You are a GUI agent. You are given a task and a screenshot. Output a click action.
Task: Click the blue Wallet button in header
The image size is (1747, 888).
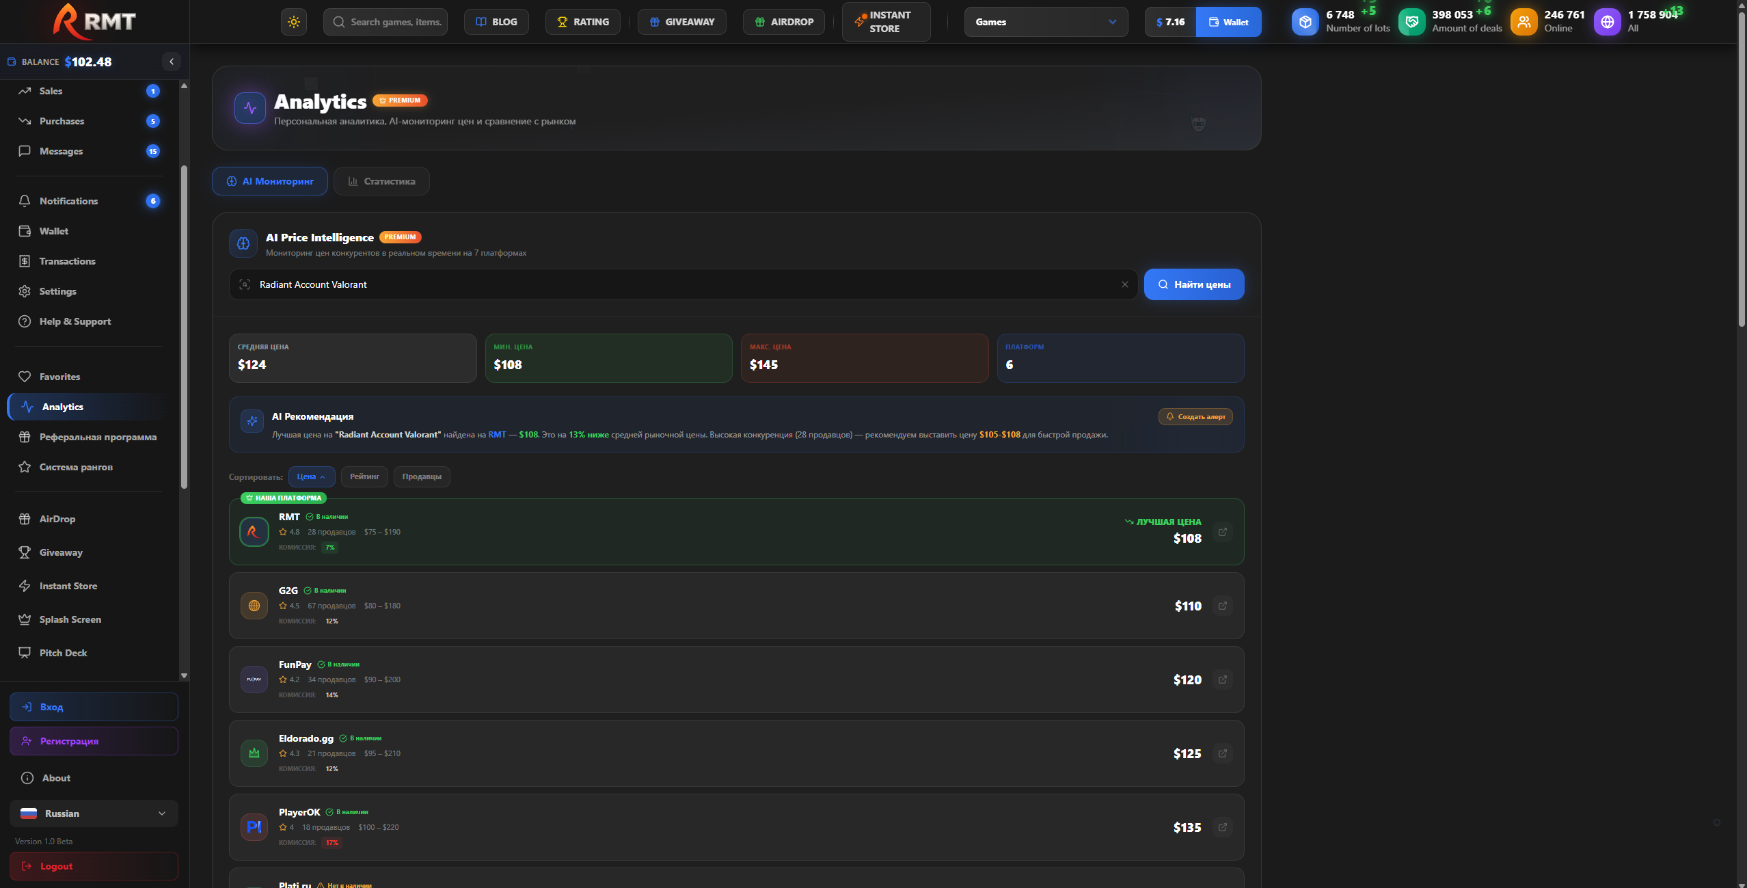1229,22
